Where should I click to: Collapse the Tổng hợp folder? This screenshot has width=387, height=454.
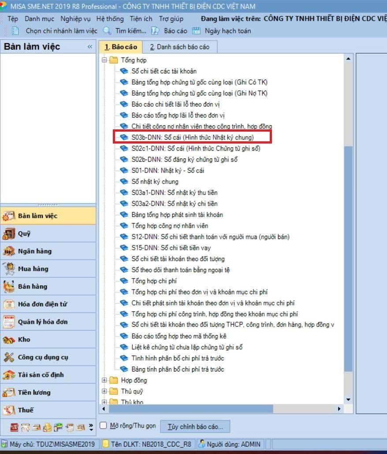pos(104,60)
